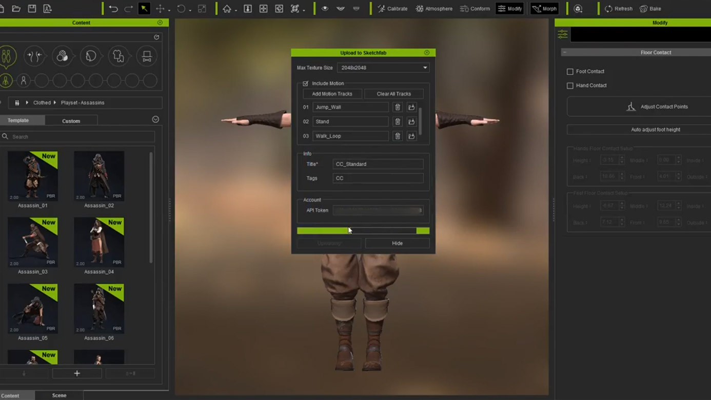This screenshot has width=711, height=400.
Task: Open the Max Texture Size dropdown
Action: tap(383, 68)
